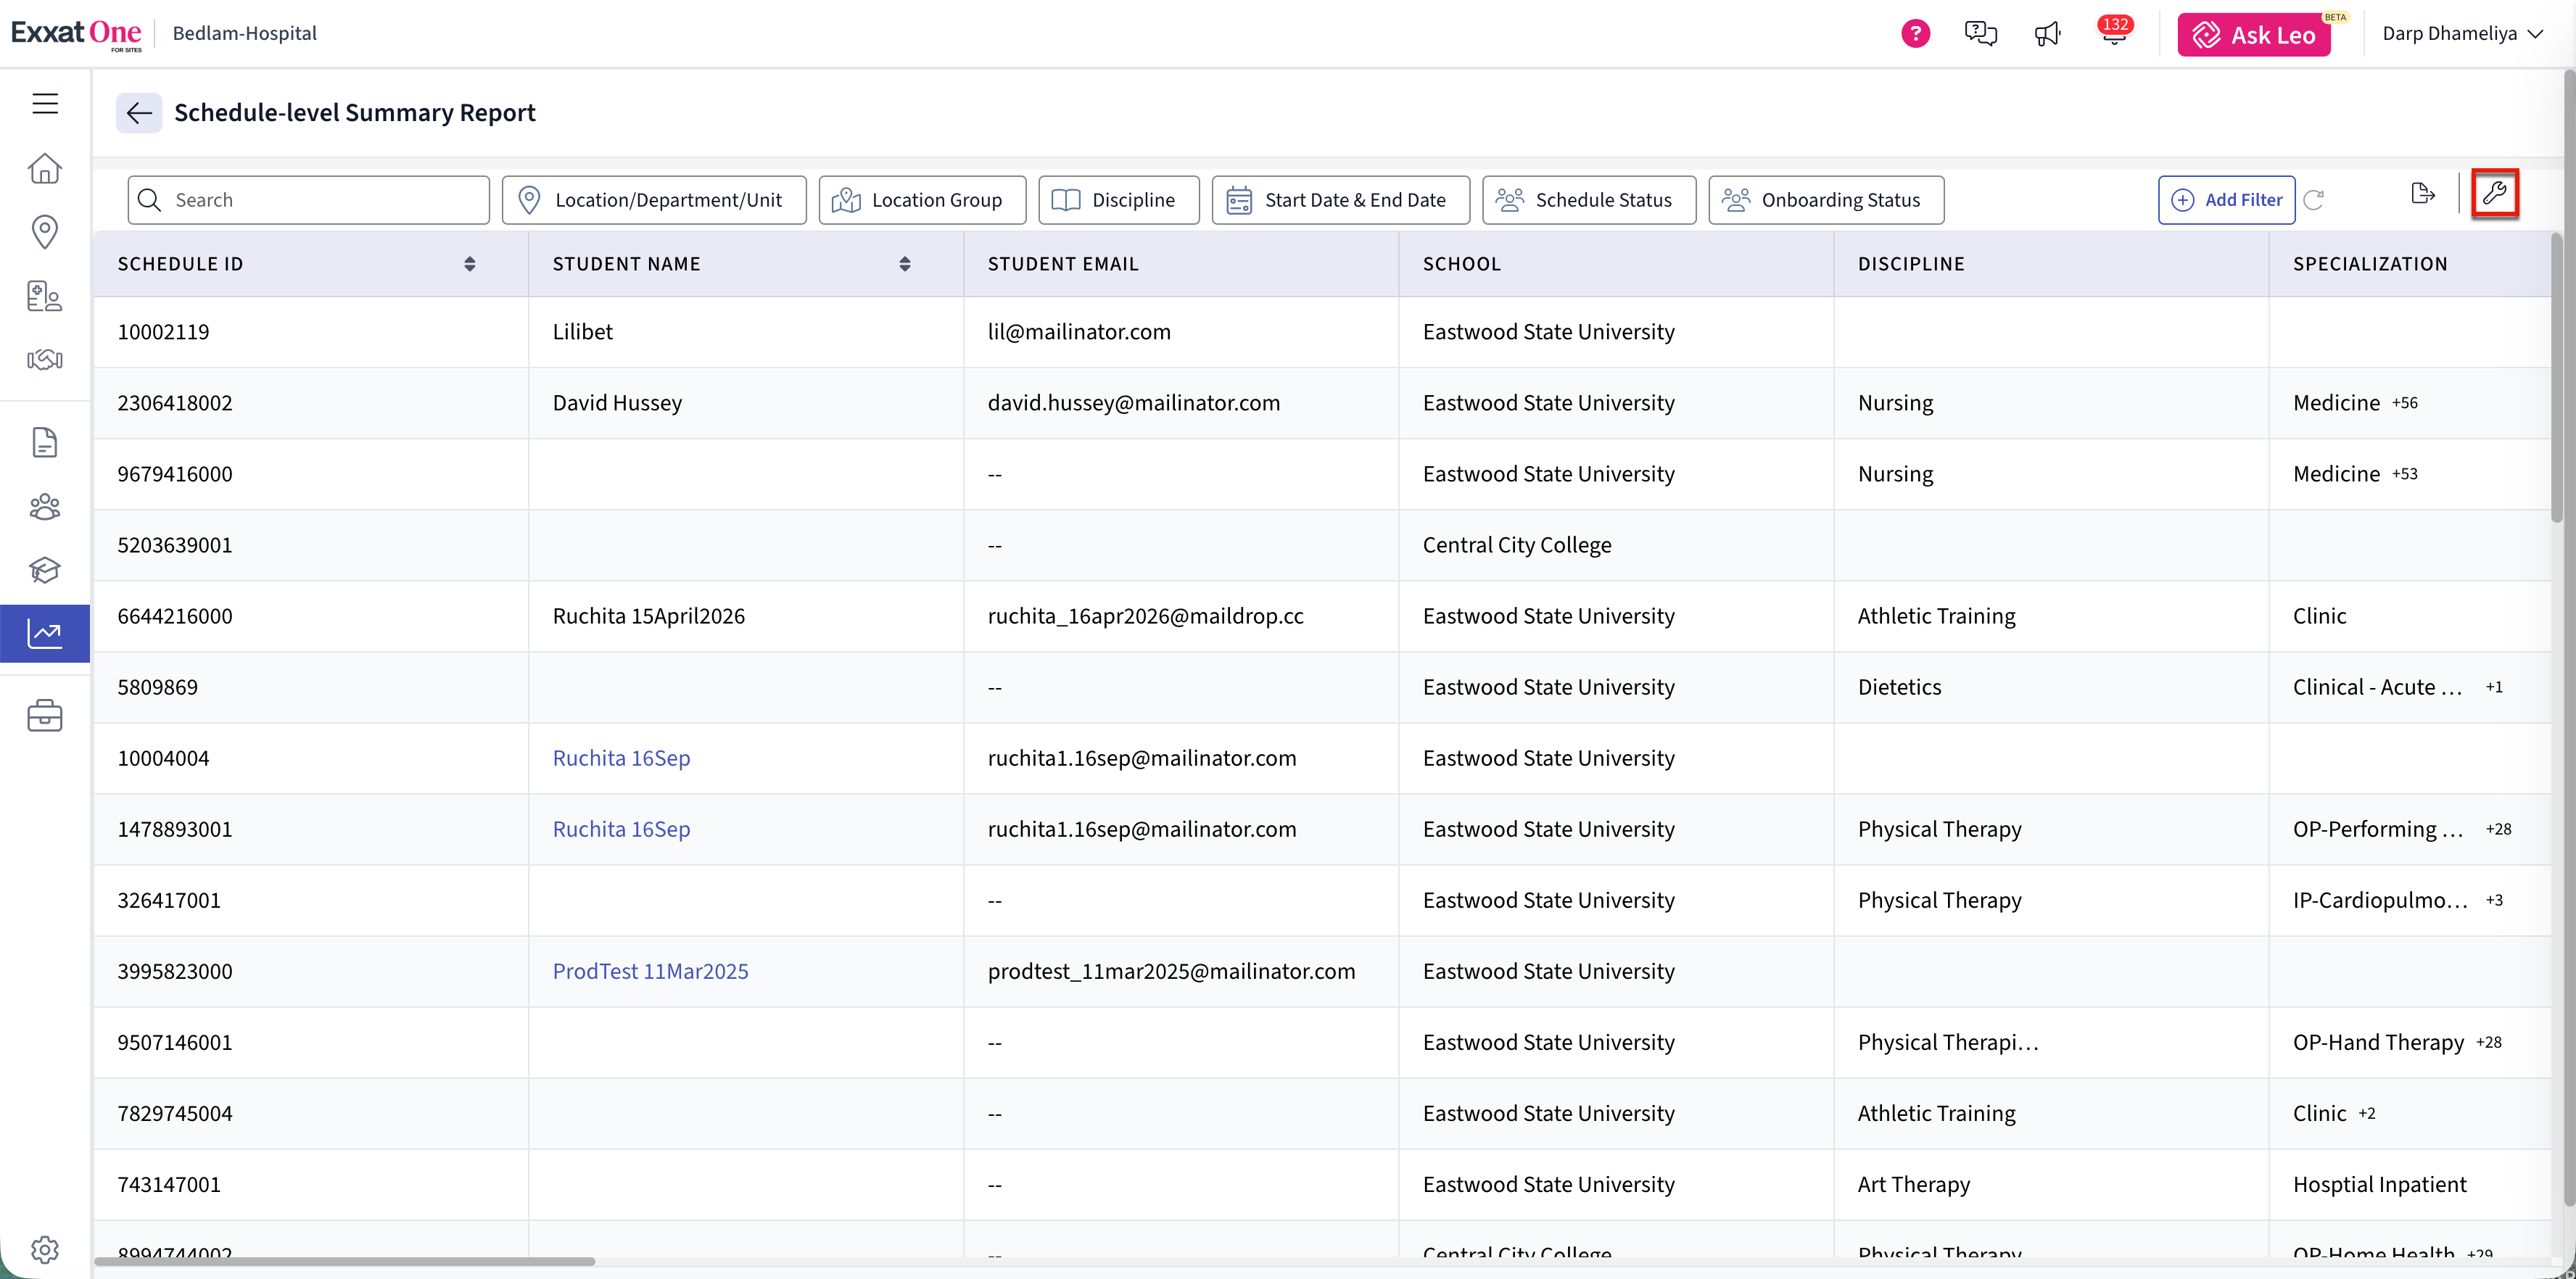Open the help question mark icon
This screenshot has width=2576, height=1279.
1915,34
